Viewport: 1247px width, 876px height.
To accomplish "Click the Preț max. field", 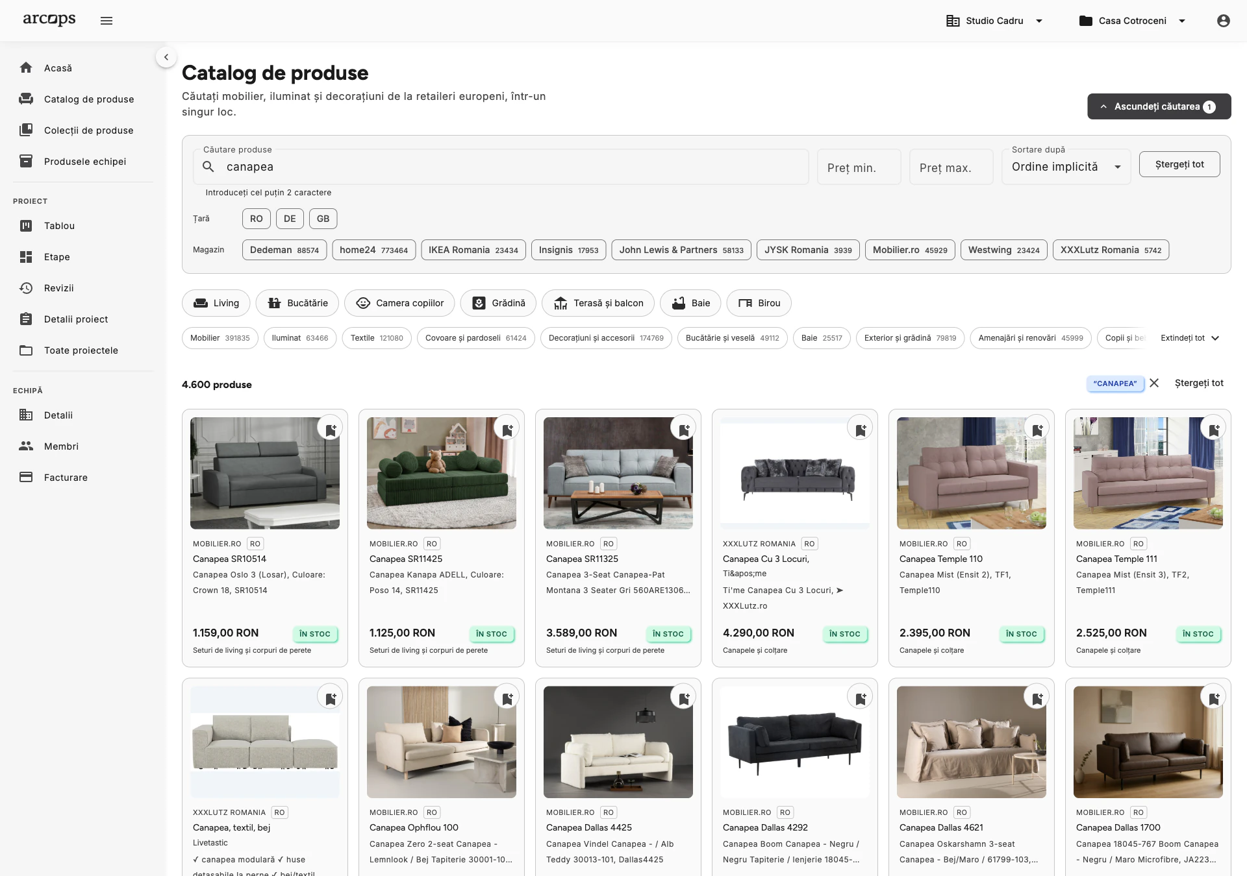I will 951,167.
